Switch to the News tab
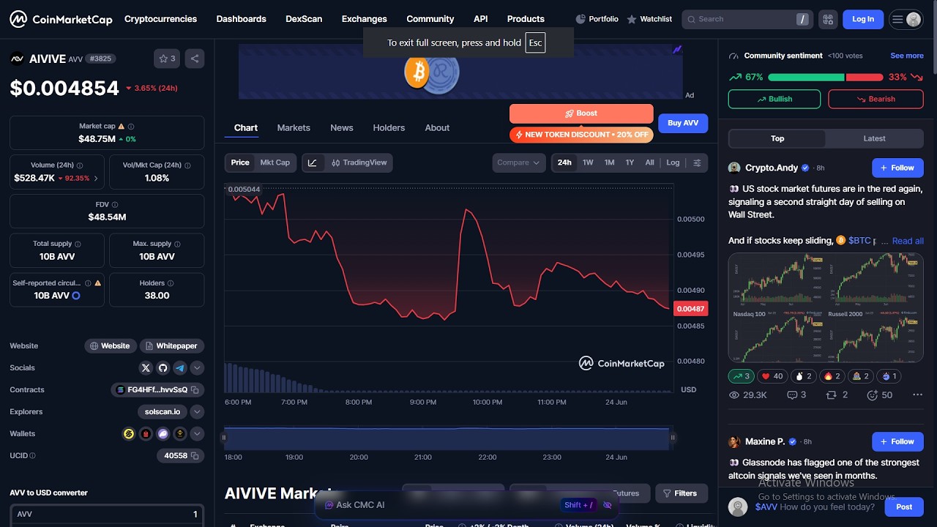The image size is (937, 527). tap(342, 127)
